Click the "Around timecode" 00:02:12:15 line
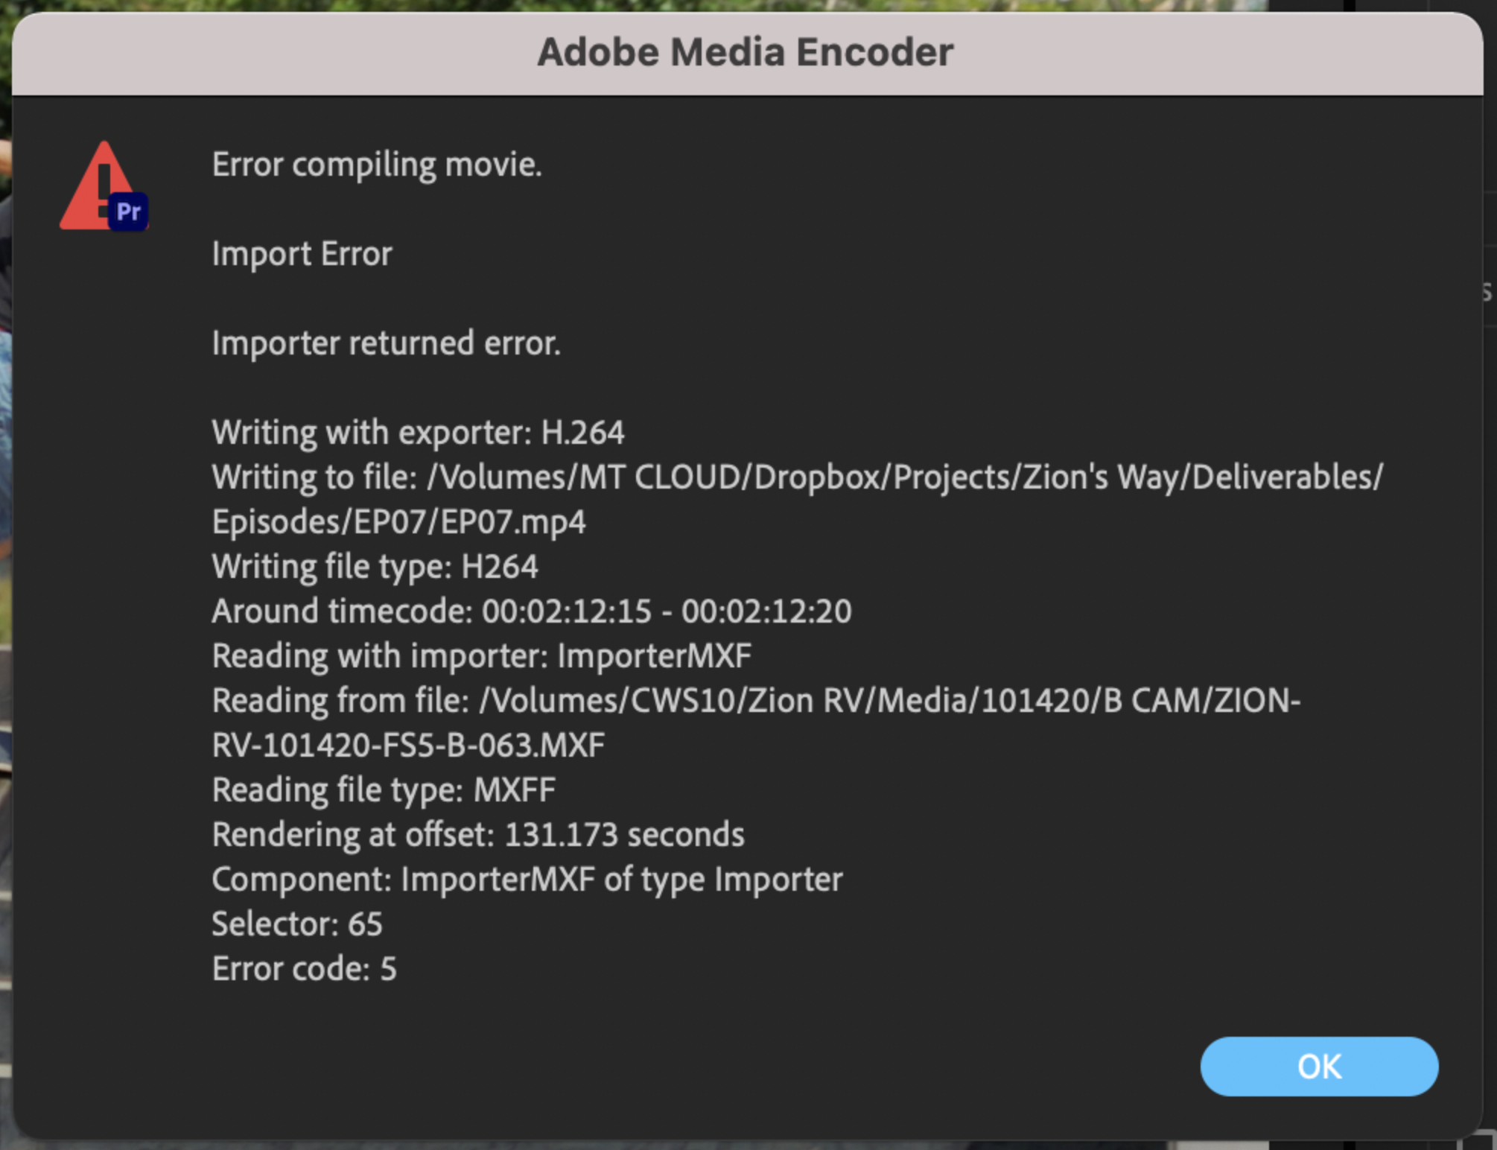 pyautogui.click(x=531, y=611)
